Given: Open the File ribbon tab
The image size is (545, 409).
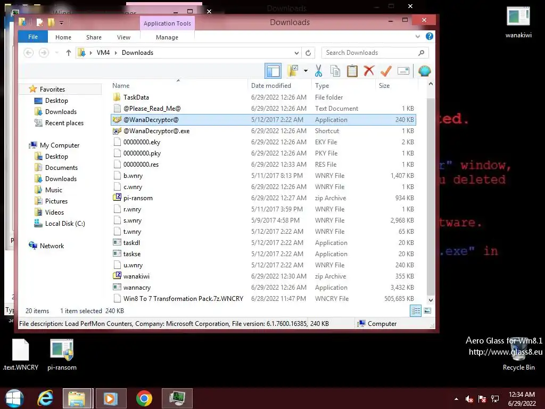Looking at the screenshot, I should pyautogui.click(x=33, y=37).
